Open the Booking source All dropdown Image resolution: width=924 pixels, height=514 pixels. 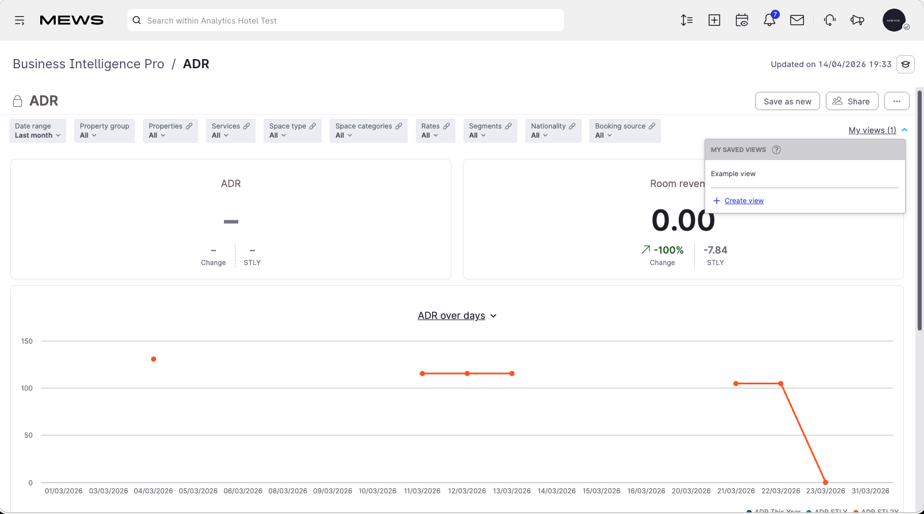(x=625, y=131)
